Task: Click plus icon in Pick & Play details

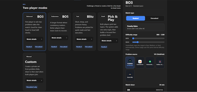Action: 116,41
